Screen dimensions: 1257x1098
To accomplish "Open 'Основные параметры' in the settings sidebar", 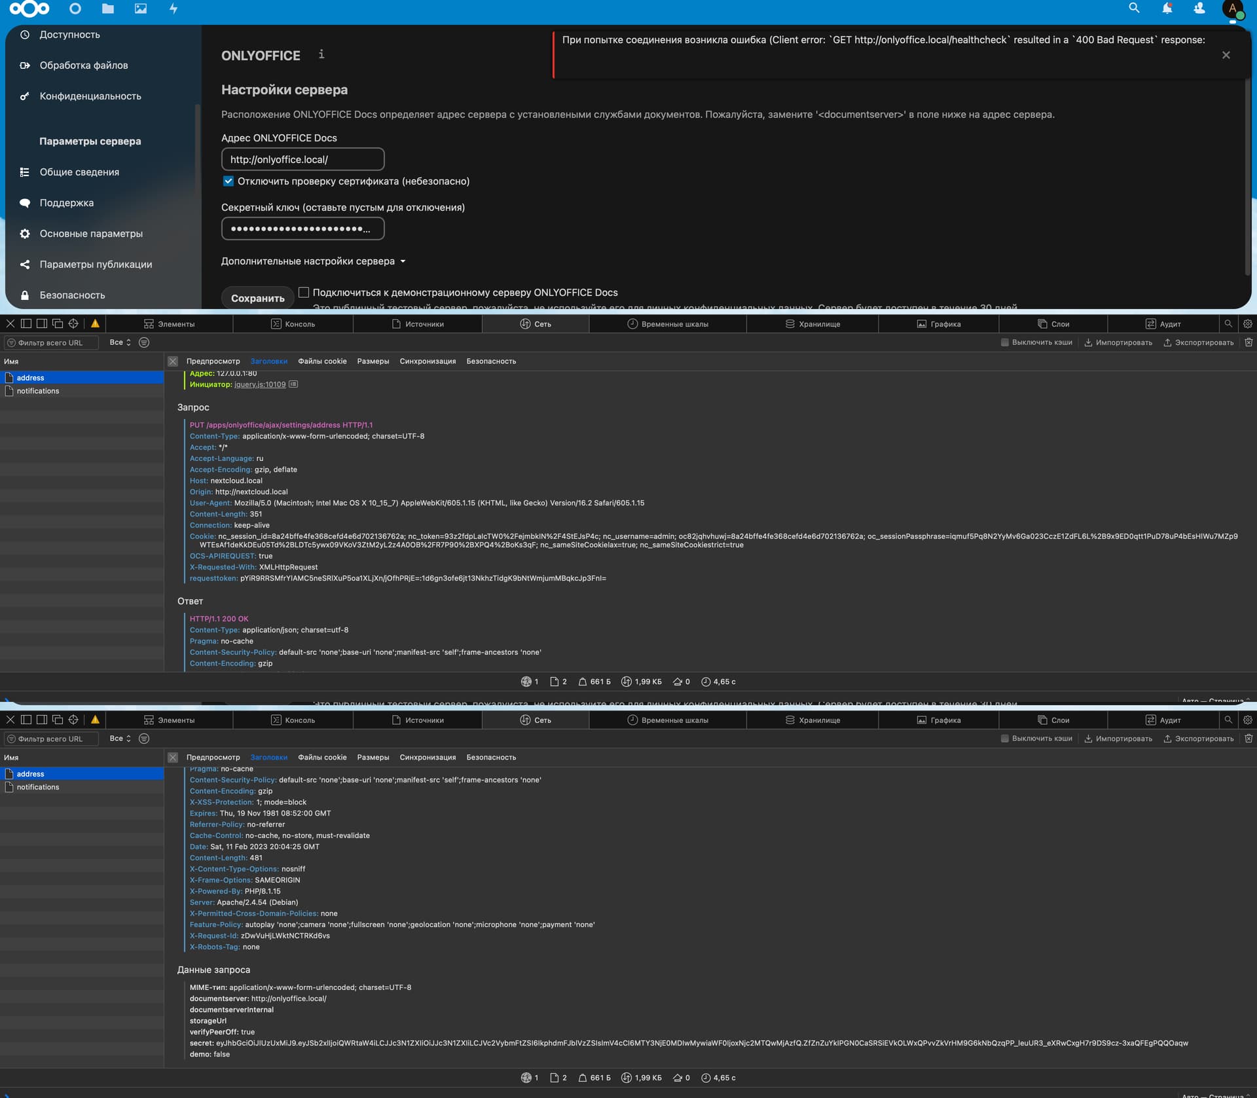I will tap(91, 234).
